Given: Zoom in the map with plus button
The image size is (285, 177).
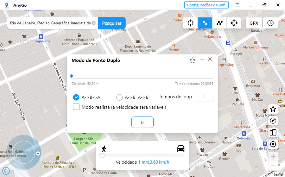Looking at the screenshot, I should coord(273,157).
